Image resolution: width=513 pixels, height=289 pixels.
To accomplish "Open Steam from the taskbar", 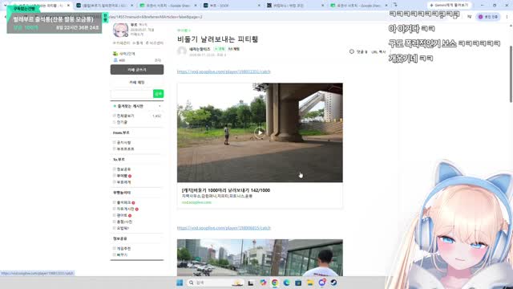I will pyautogui.click(x=333, y=283).
